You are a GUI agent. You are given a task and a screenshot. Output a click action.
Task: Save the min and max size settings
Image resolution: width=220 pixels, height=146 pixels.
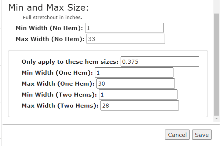pos(202,135)
